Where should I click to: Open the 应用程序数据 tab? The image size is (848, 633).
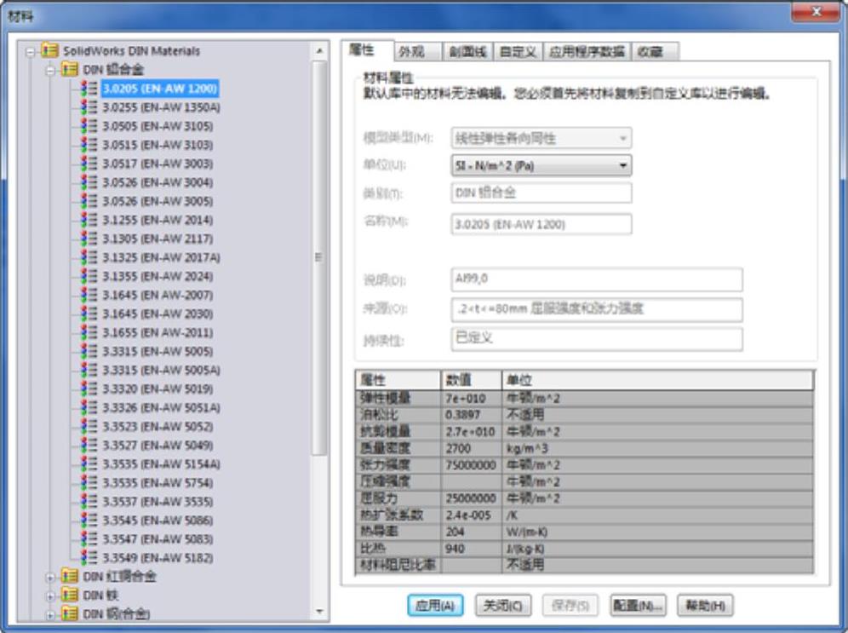pyautogui.click(x=587, y=52)
